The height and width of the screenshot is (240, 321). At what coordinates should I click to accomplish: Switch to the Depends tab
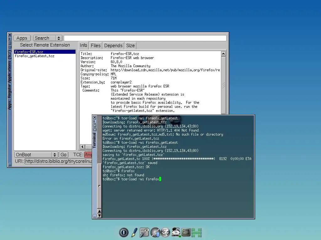point(113,46)
